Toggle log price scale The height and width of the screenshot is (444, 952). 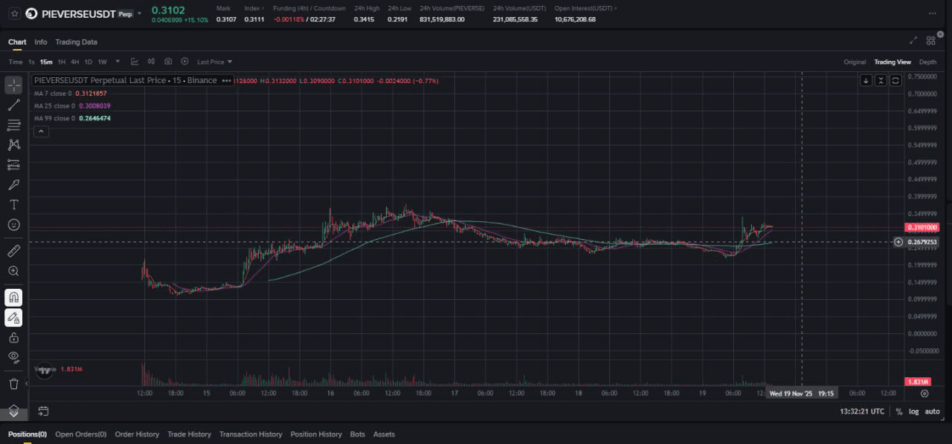(x=913, y=411)
